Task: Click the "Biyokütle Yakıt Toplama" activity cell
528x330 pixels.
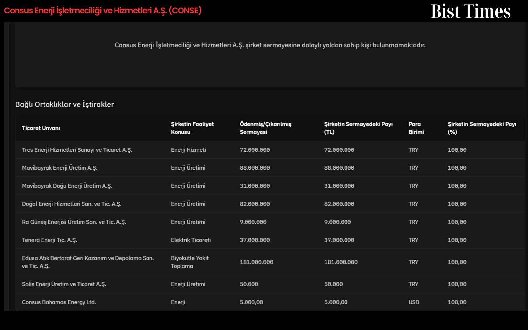Action: [190, 262]
